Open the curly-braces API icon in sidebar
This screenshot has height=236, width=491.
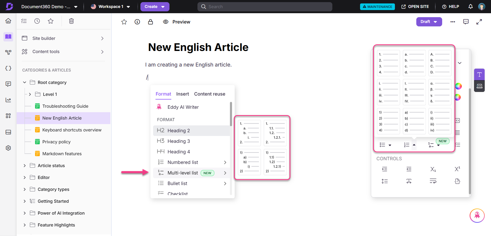8,68
